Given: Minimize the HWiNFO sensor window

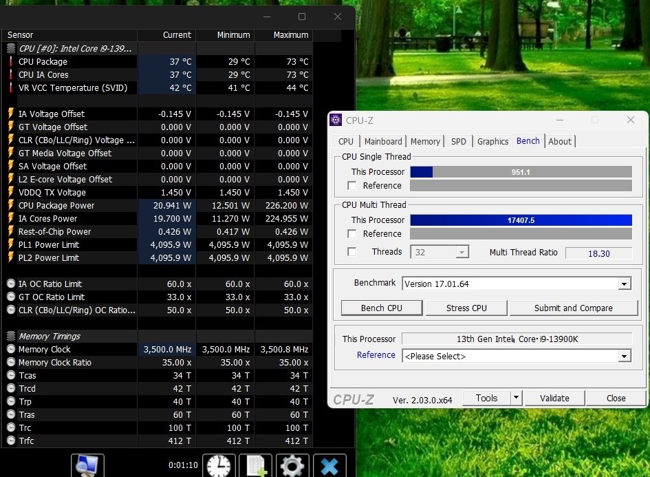Looking at the screenshot, I should pyautogui.click(x=267, y=17).
